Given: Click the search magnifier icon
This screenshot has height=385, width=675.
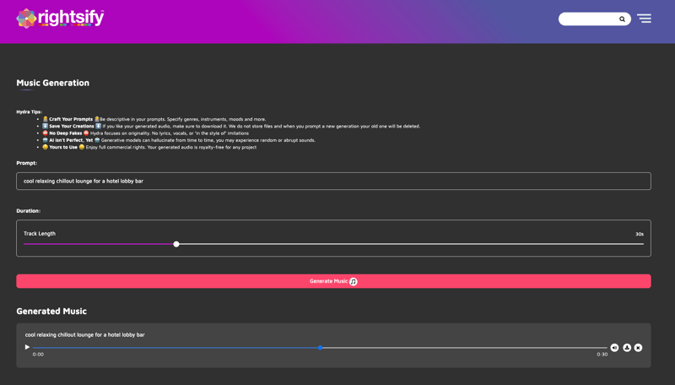Looking at the screenshot, I should click(x=622, y=19).
